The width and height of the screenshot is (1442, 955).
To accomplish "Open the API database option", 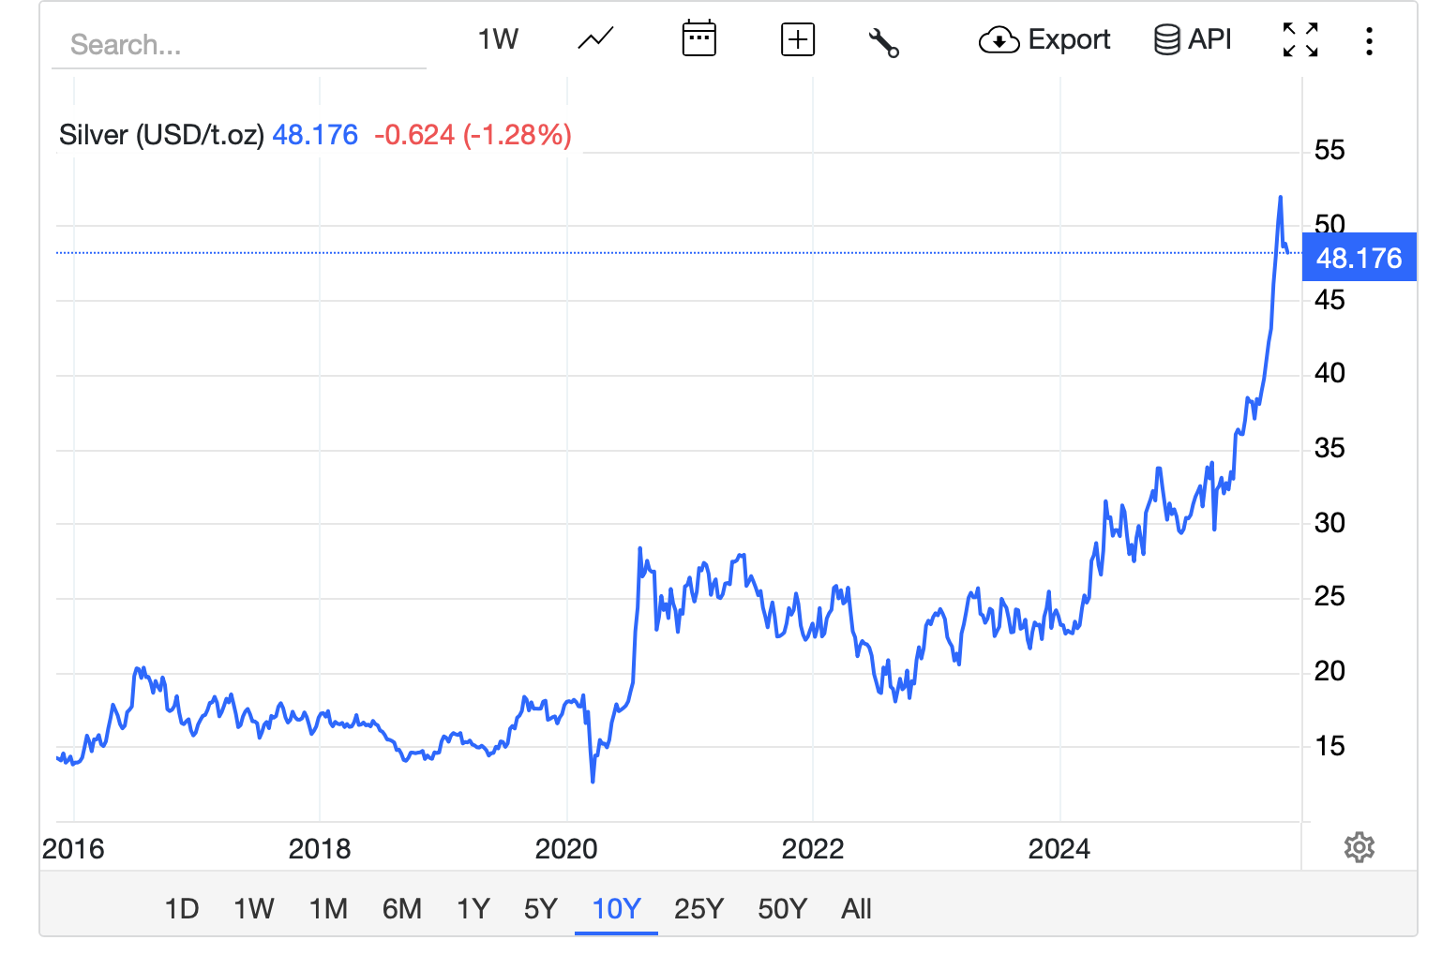I will pos(1192,39).
